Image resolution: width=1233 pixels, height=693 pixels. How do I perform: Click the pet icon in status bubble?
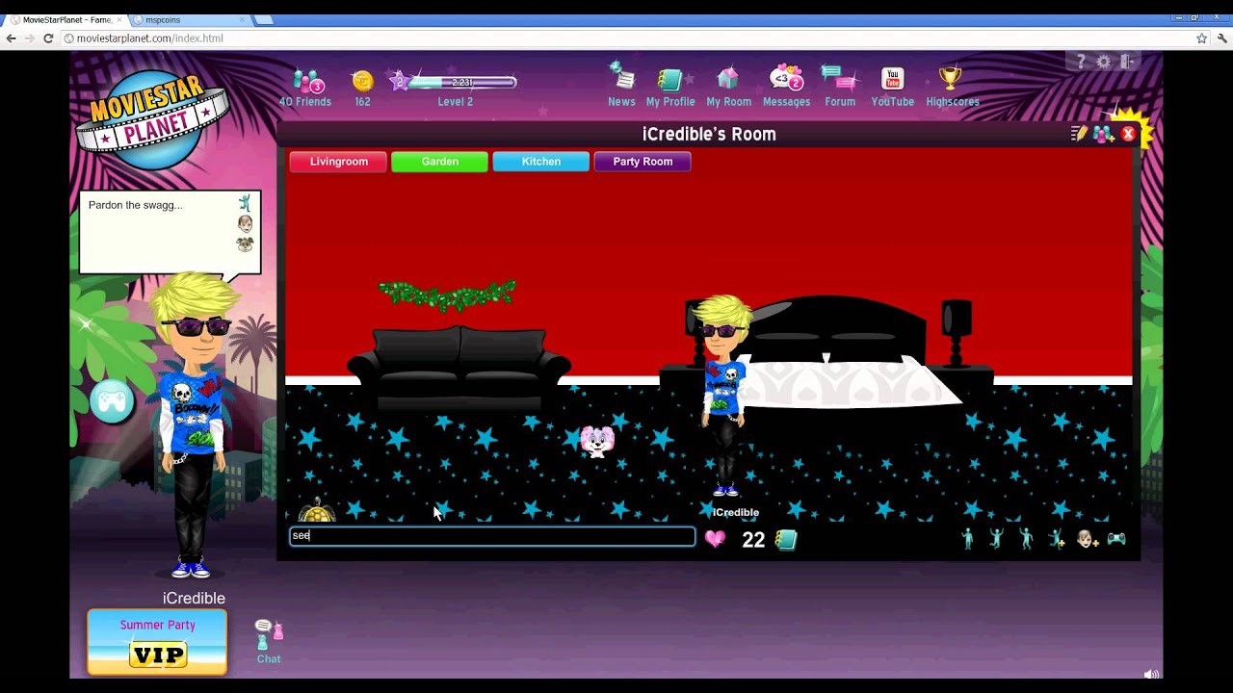coord(246,244)
